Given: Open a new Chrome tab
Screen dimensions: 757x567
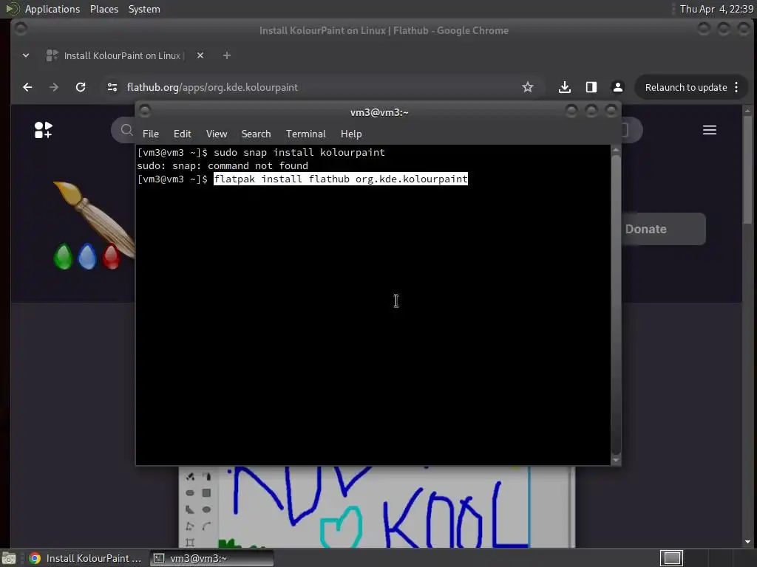Looking at the screenshot, I should click(x=226, y=55).
